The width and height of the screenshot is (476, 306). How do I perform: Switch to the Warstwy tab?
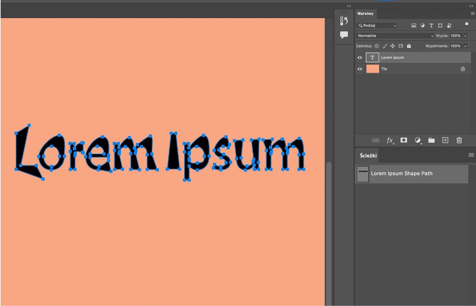365,14
